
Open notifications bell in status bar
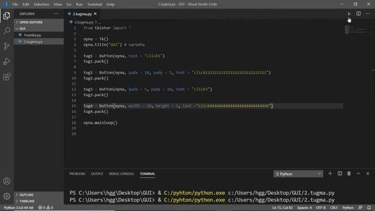point(369,207)
